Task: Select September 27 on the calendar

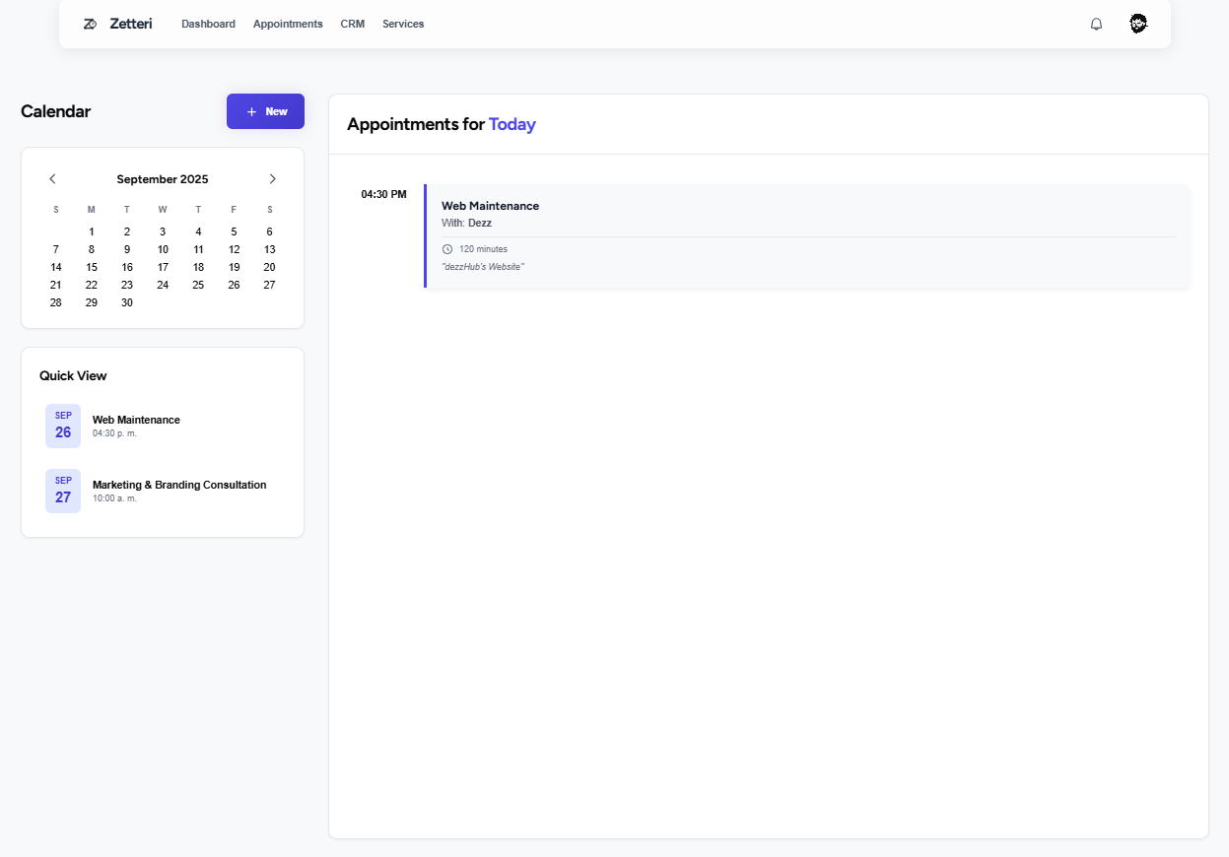Action: 269,285
